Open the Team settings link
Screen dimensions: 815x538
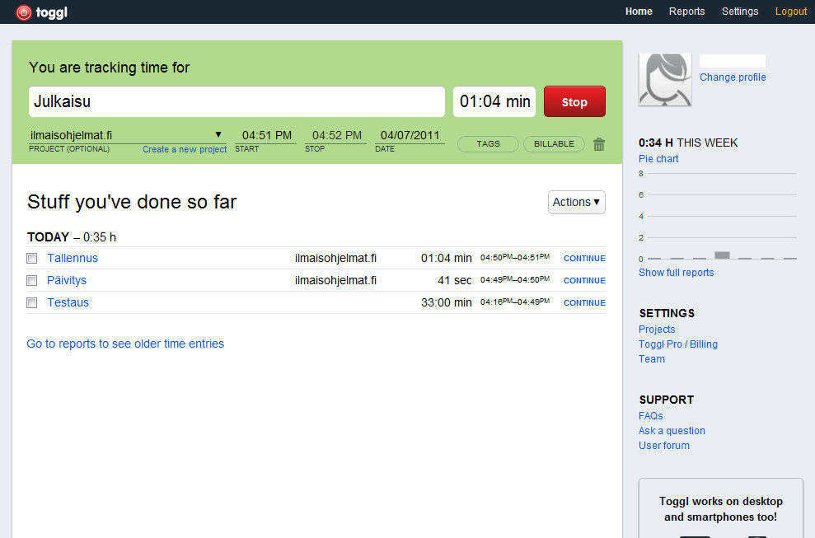[x=652, y=359]
